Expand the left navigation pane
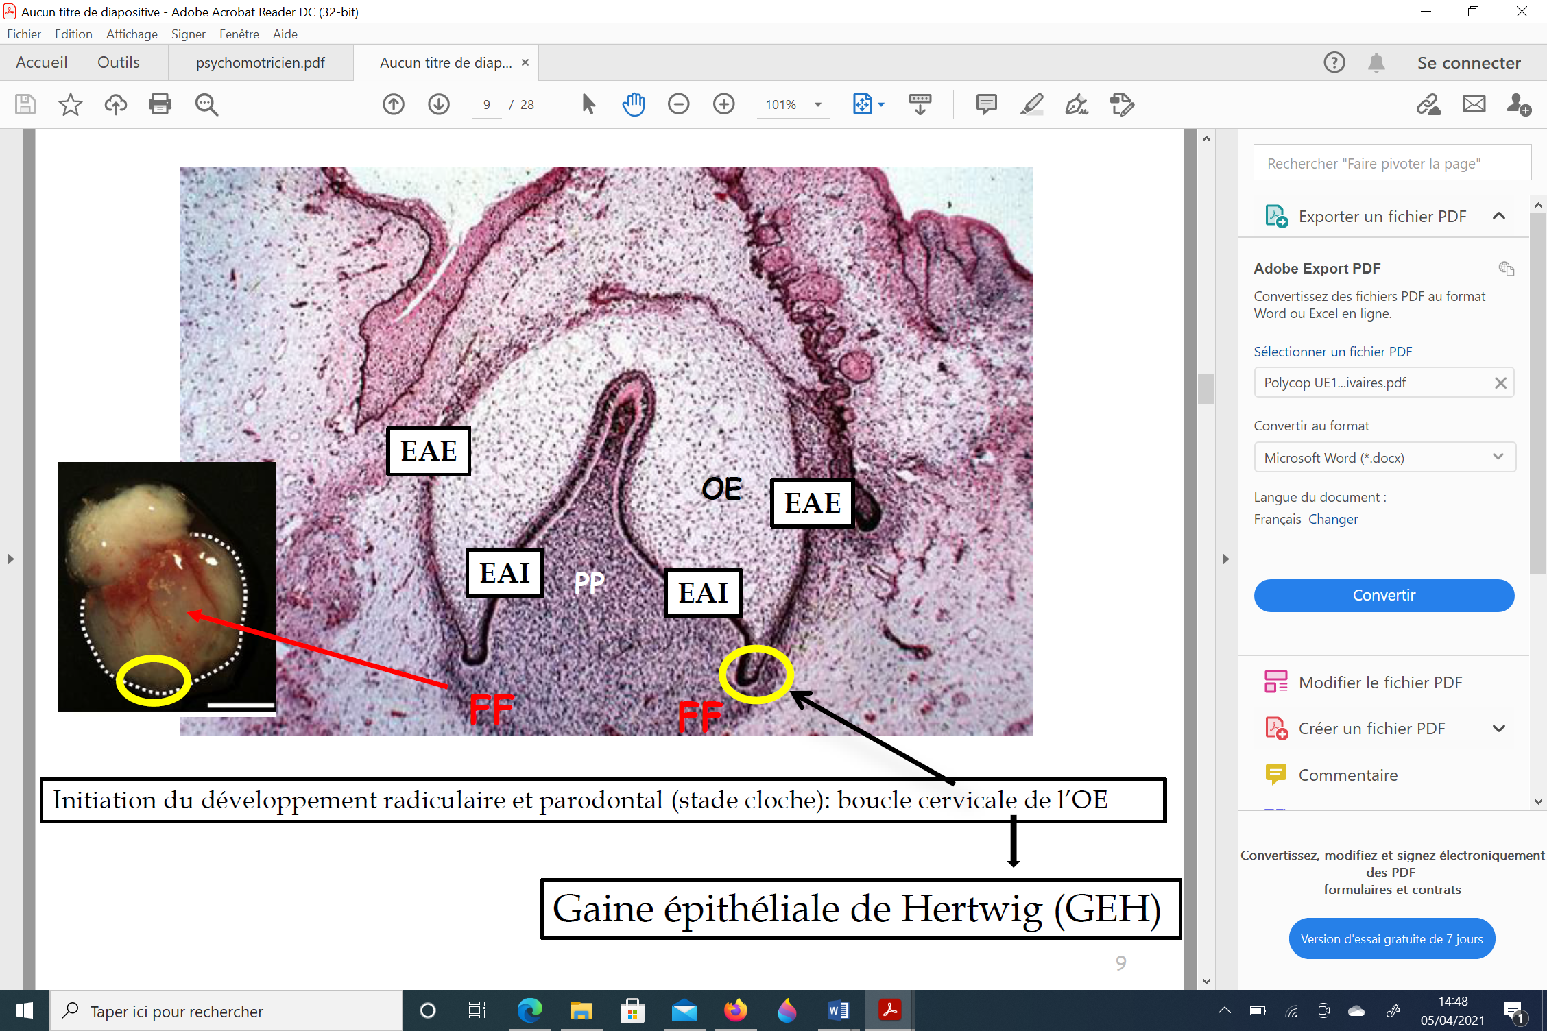Screen dimensions: 1547x1031 coord(10,559)
